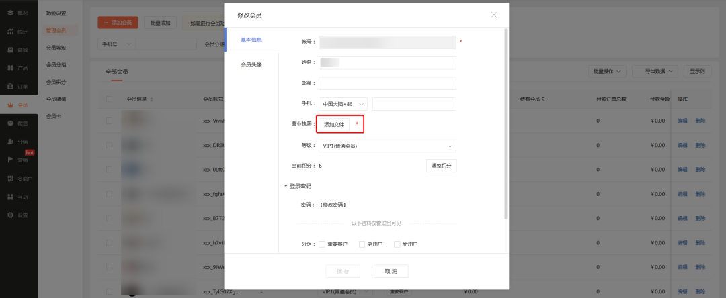Click the 邮箱 email input field

pos(387,83)
